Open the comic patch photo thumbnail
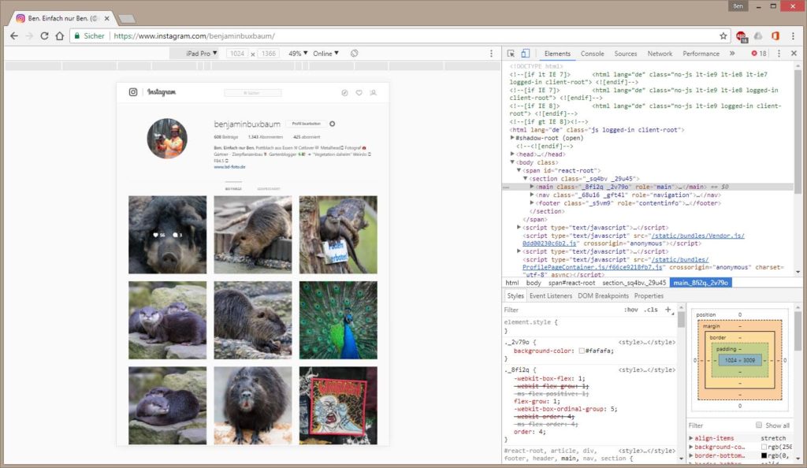Image resolution: width=807 pixels, height=468 pixels. [338, 405]
